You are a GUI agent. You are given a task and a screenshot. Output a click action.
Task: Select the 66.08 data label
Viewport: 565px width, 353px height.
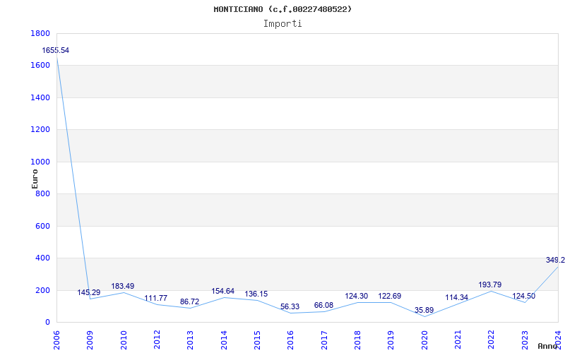click(x=323, y=306)
